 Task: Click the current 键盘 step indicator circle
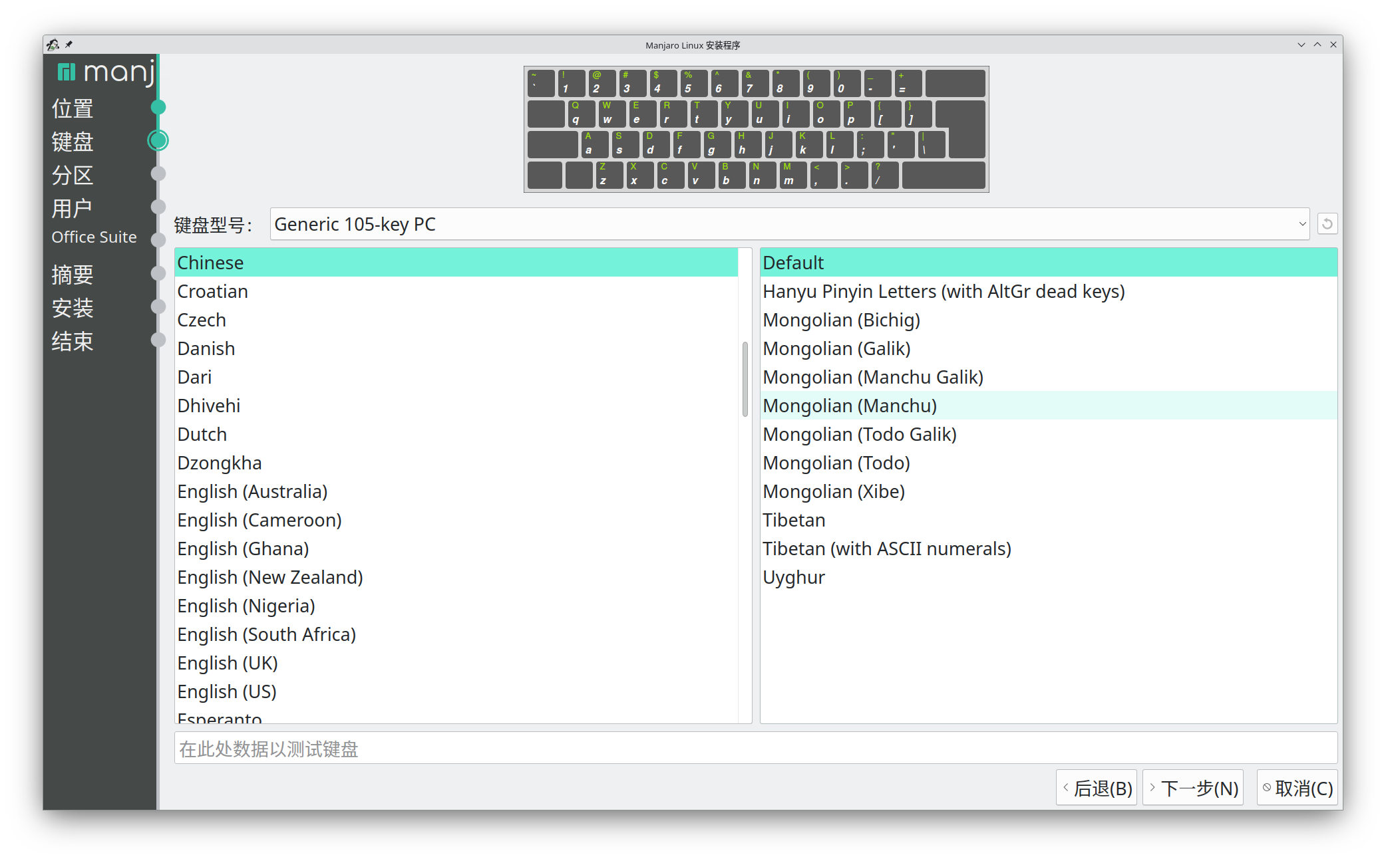pos(158,140)
